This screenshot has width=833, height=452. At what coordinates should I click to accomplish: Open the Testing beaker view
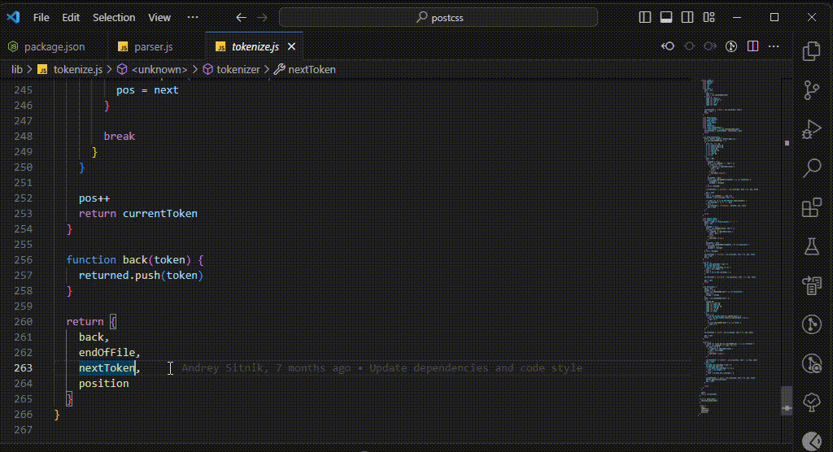[811, 246]
